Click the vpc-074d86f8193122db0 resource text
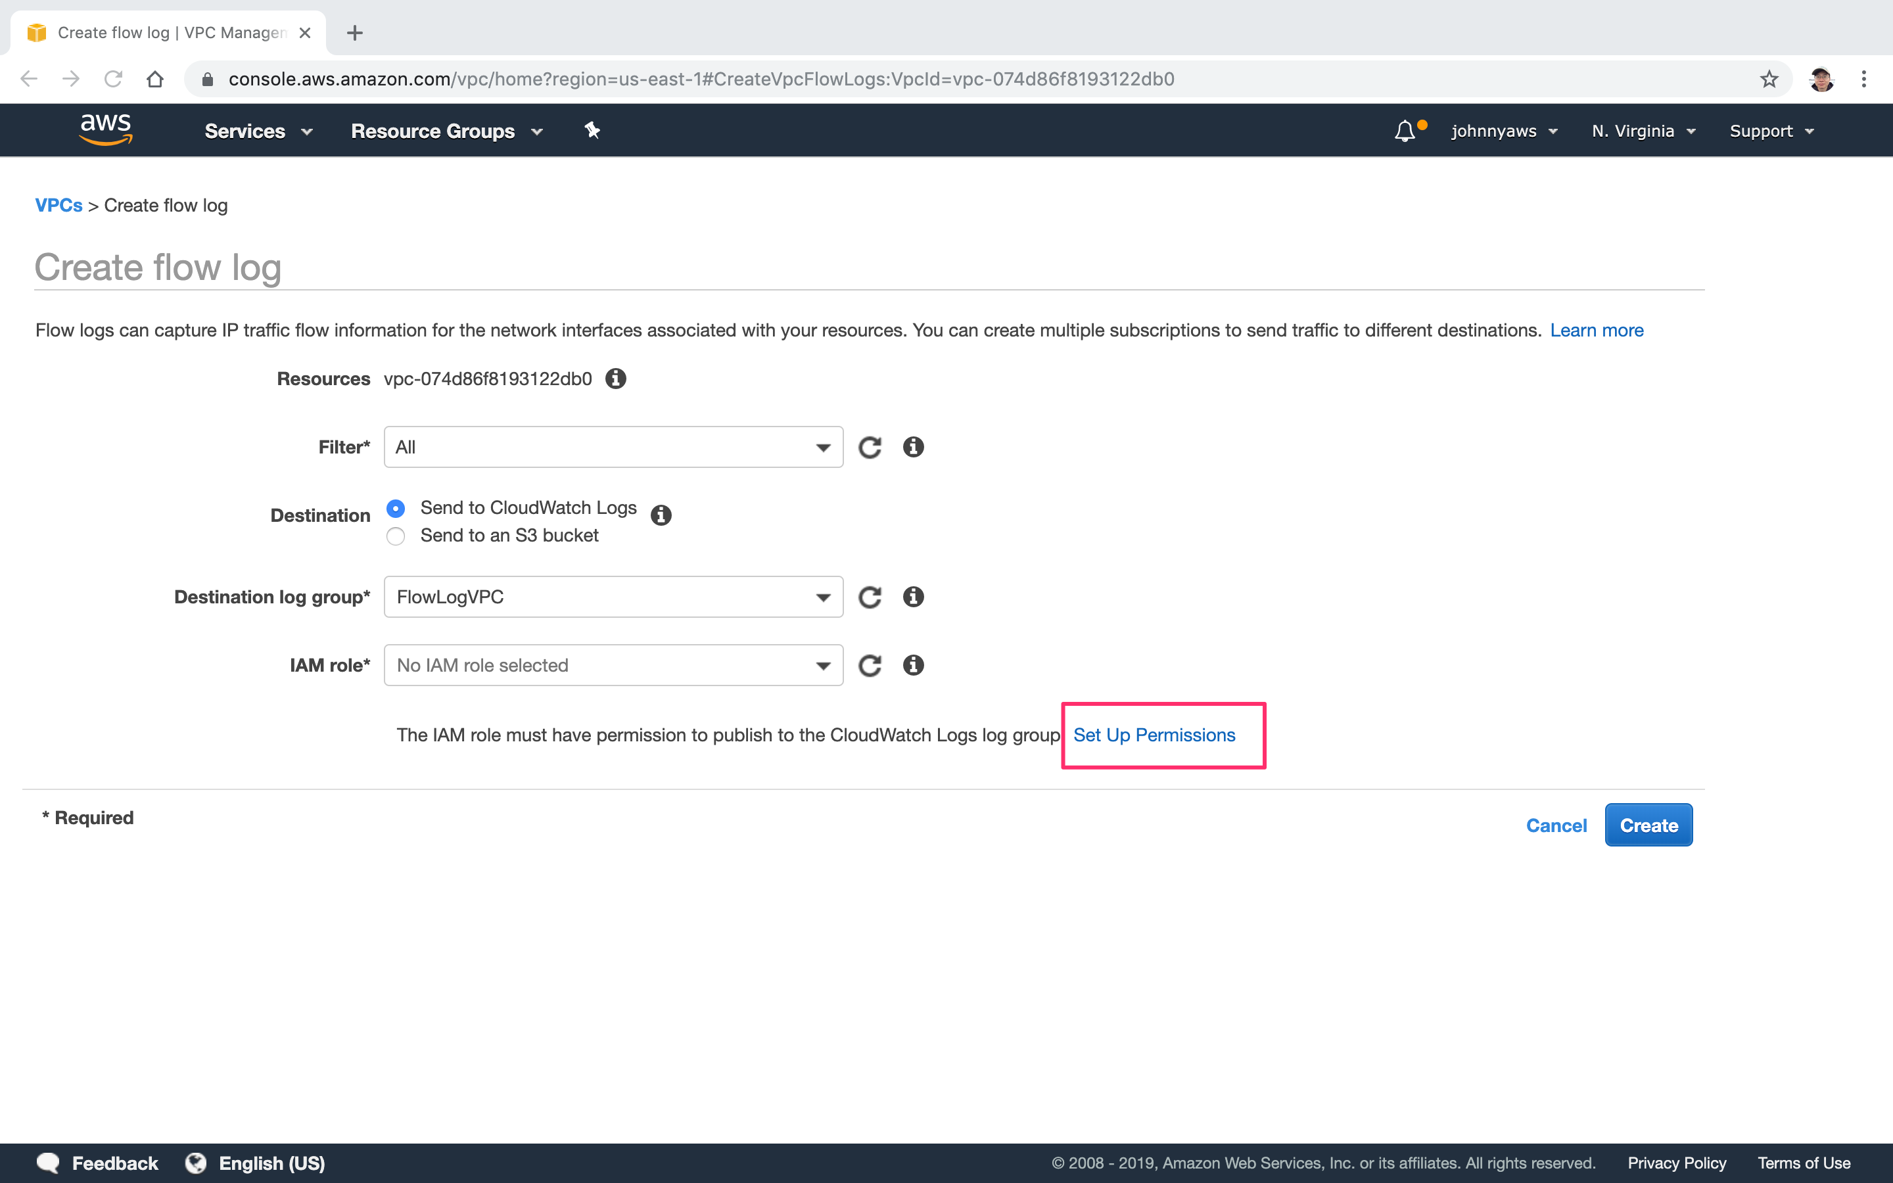The image size is (1893, 1183). (x=487, y=379)
